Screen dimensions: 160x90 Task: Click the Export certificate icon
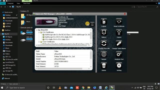[x=119, y=32]
